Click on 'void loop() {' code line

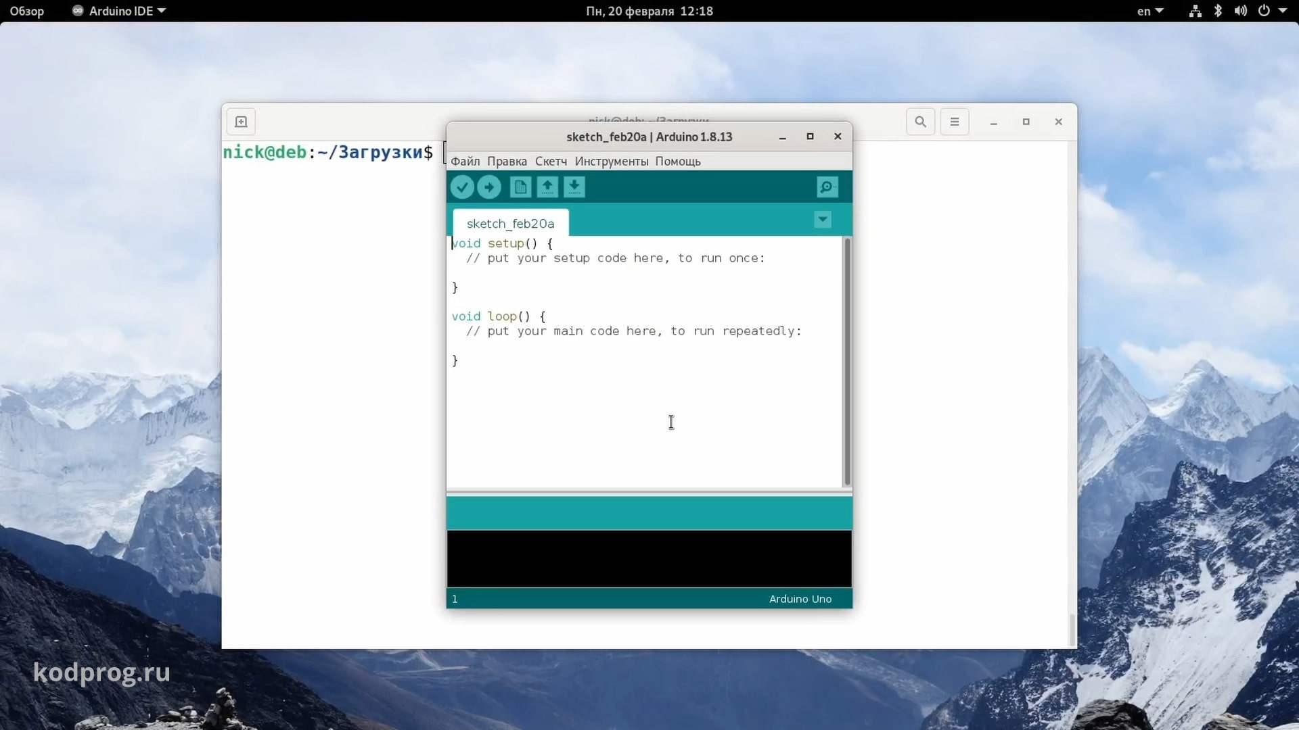tap(499, 316)
